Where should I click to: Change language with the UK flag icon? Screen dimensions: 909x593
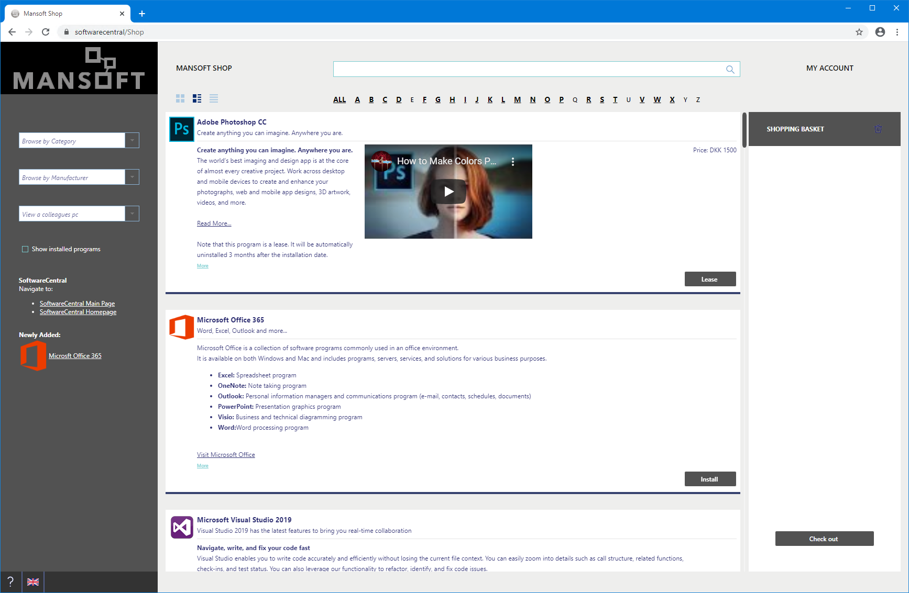click(32, 581)
